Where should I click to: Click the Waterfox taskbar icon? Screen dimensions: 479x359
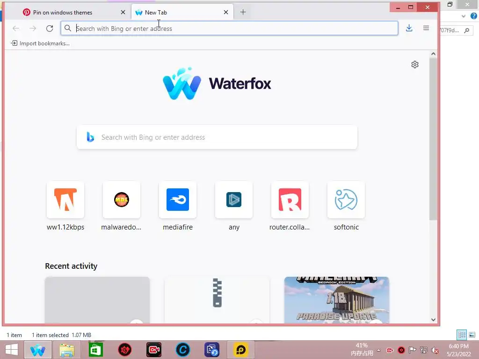[x=37, y=350]
